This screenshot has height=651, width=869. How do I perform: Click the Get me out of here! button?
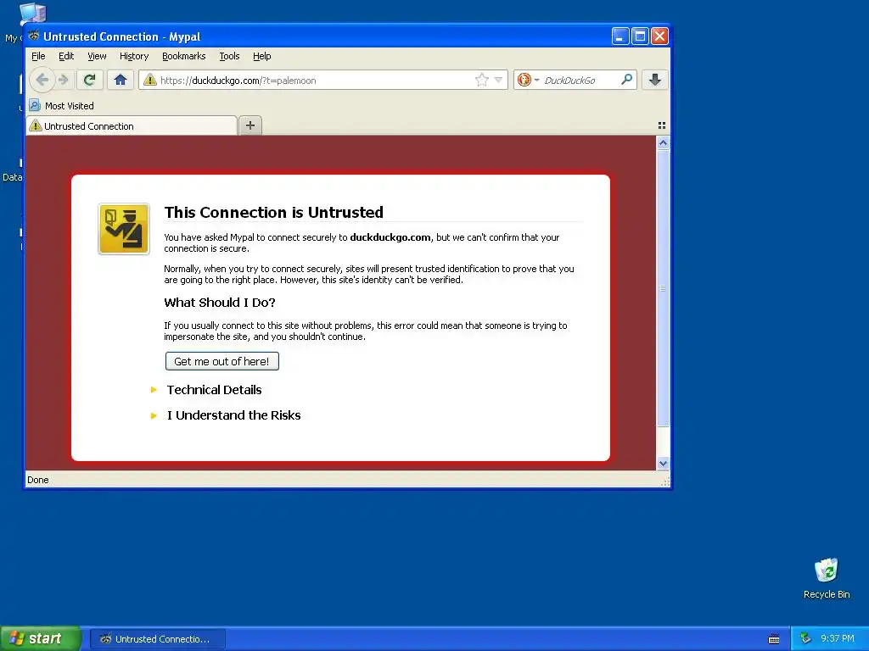click(221, 361)
